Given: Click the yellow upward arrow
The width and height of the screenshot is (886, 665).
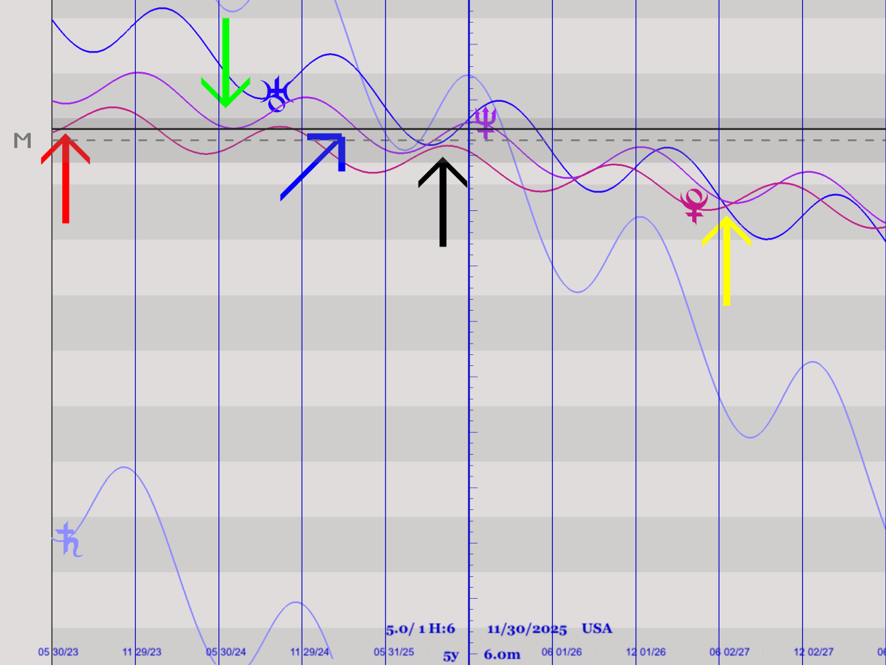Looking at the screenshot, I should pos(726,259).
